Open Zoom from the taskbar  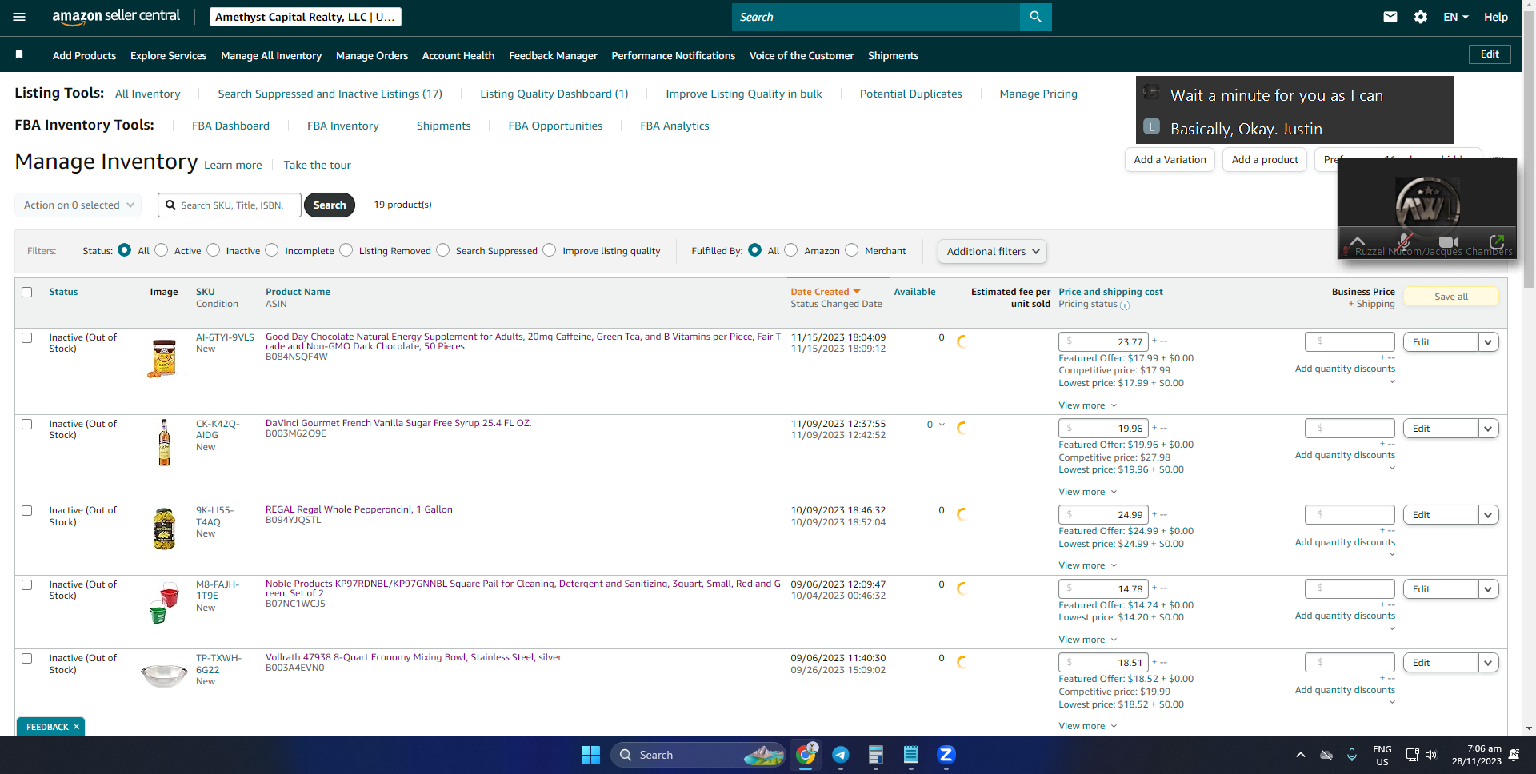(x=946, y=755)
